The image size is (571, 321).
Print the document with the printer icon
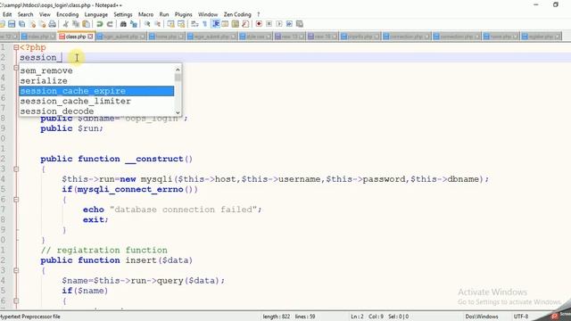(53, 24)
